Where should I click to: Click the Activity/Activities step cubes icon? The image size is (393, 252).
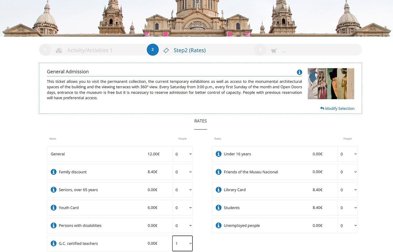[59, 50]
